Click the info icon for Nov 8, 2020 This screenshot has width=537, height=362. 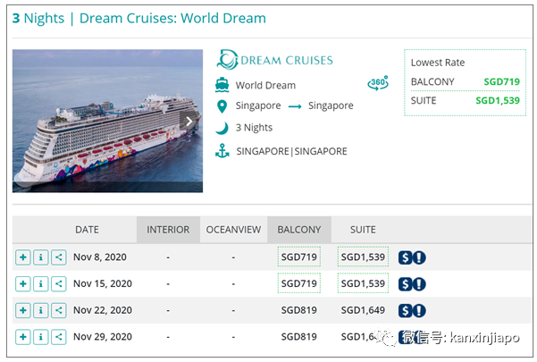pos(40,257)
